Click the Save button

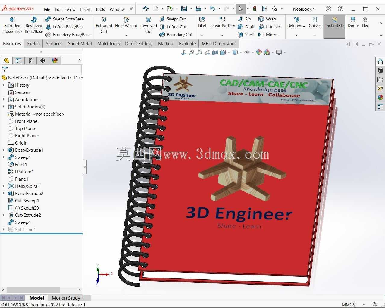[x=184, y=9]
